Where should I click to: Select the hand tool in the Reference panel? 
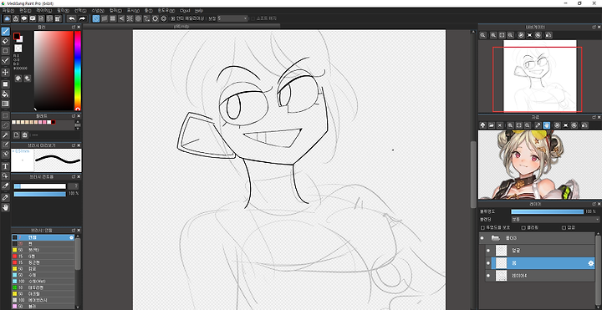click(x=546, y=125)
